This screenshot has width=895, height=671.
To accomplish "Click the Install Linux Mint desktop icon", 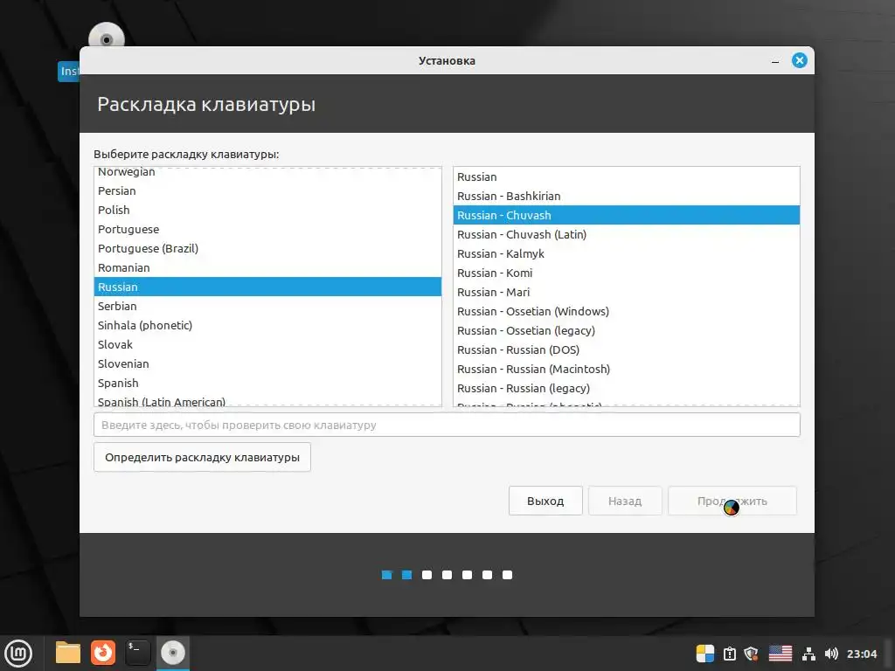I will click(x=106, y=37).
